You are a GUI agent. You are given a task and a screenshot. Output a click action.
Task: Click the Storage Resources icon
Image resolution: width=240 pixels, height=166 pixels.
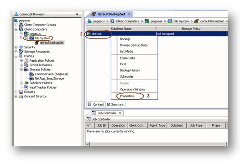(x=21, y=52)
